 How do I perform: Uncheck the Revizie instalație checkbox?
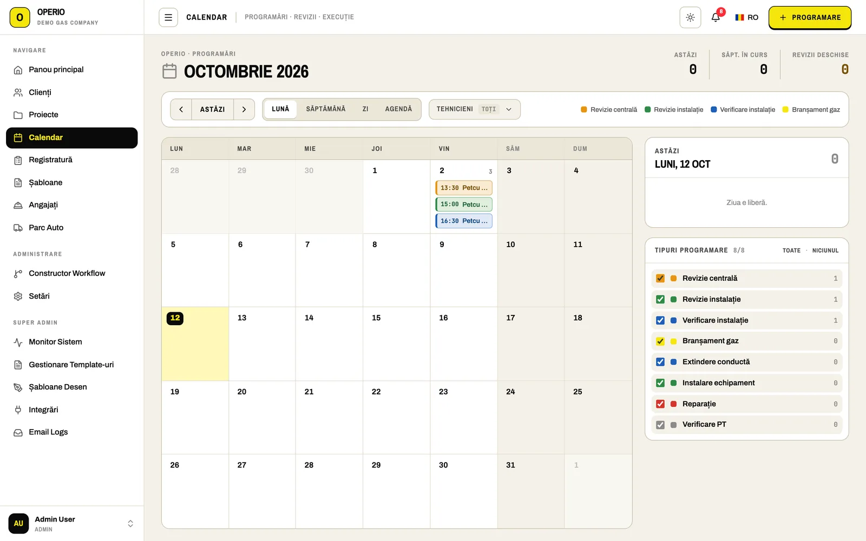click(660, 299)
